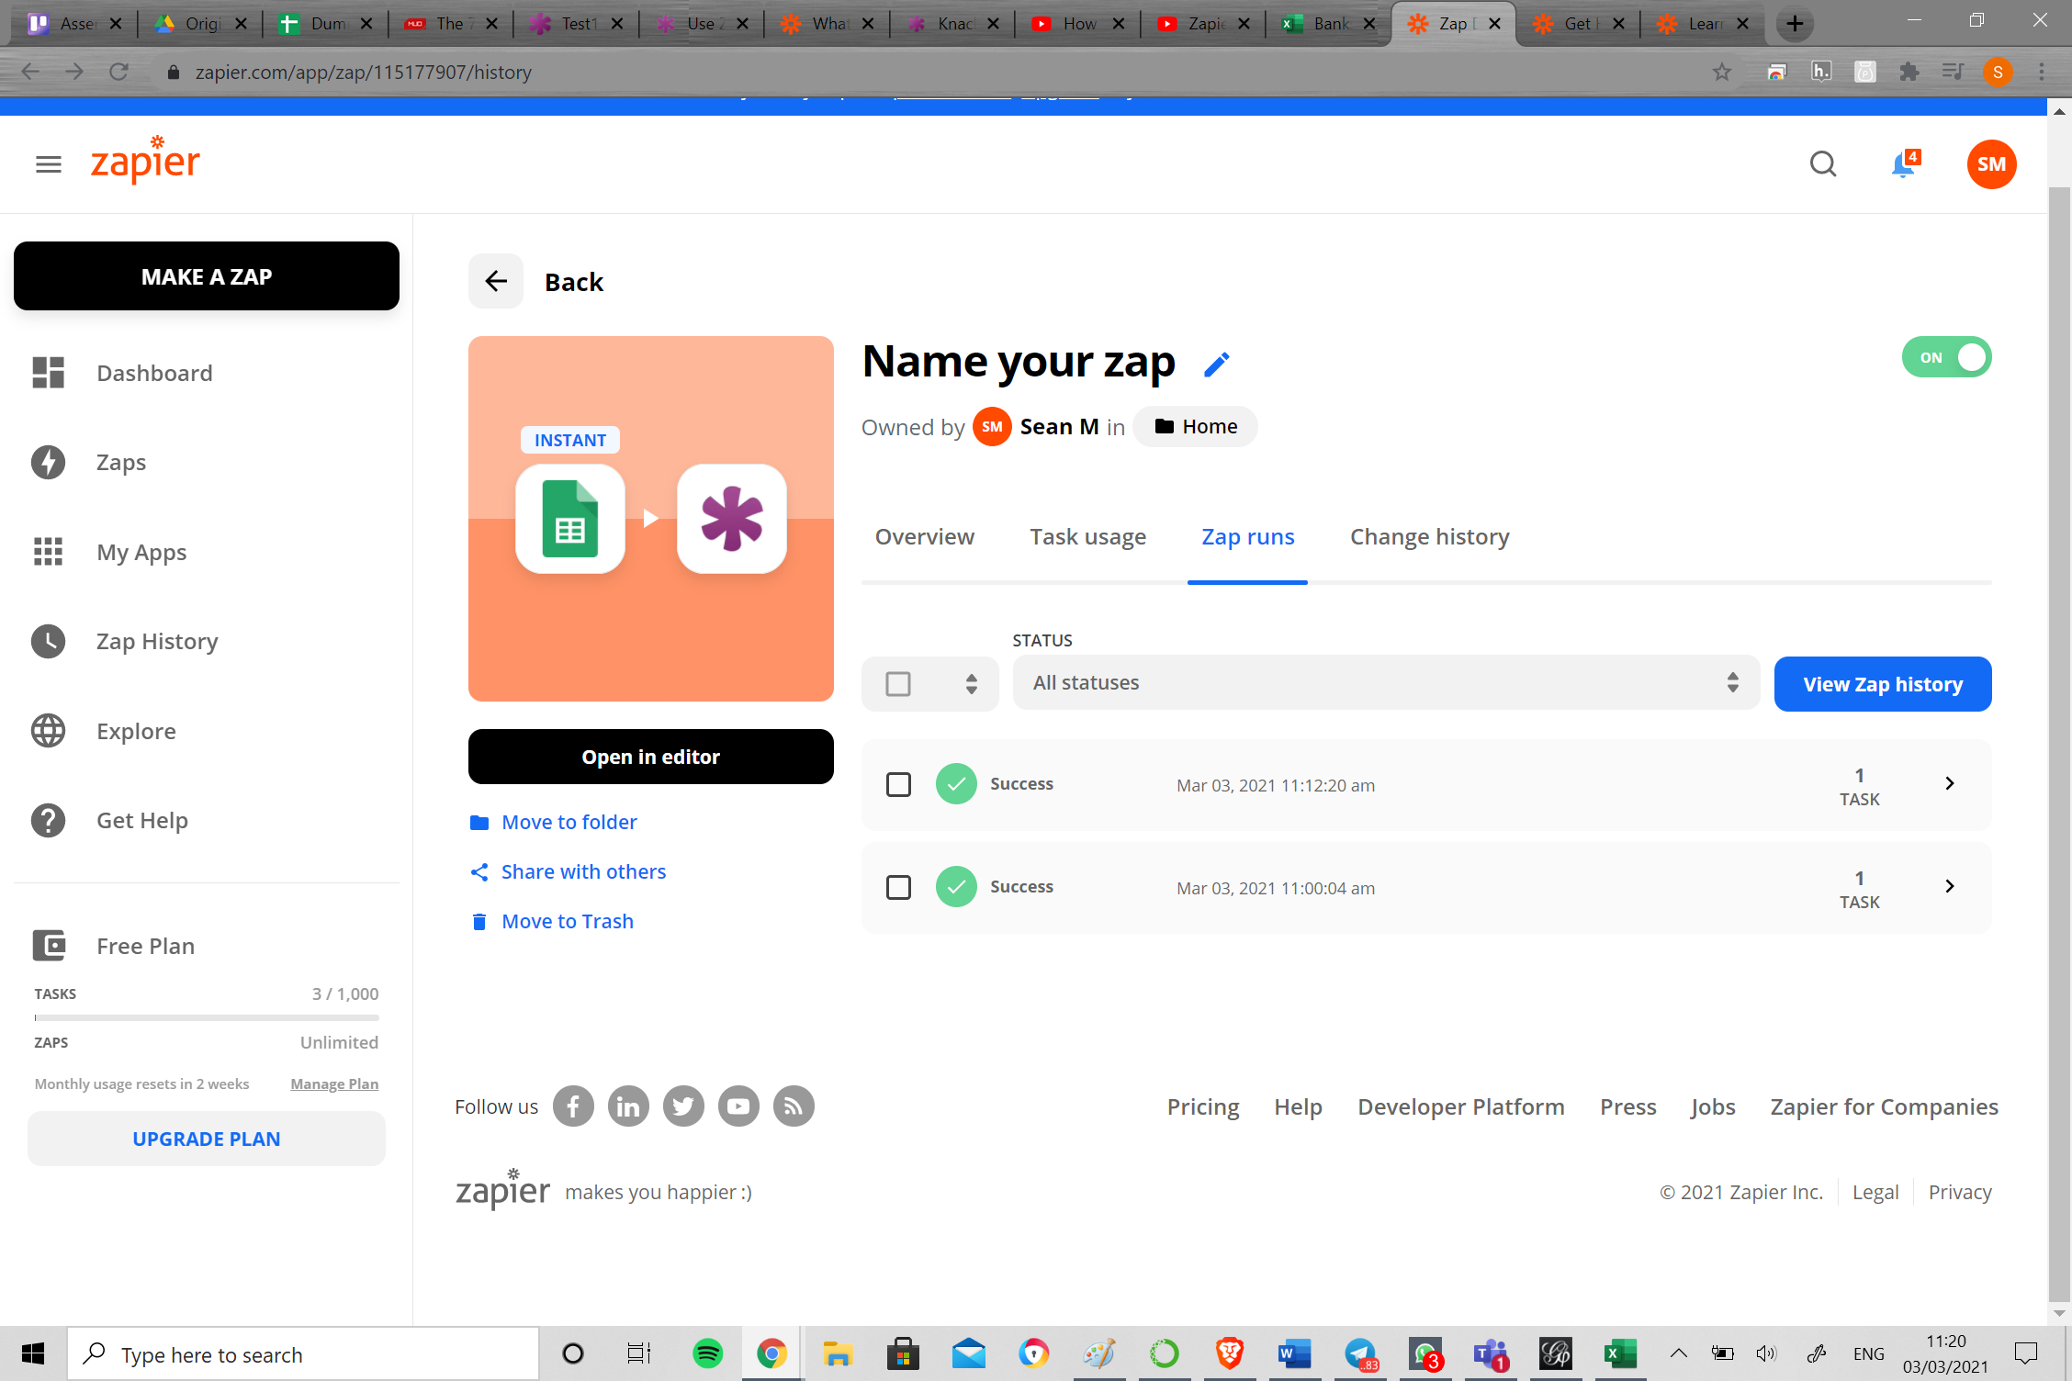Screen dimensions: 2072x1381
Task: Open the Privacy footer link
Action: pos(1960,1192)
